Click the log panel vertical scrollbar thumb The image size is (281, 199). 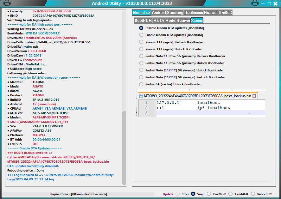(x=124, y=148)
